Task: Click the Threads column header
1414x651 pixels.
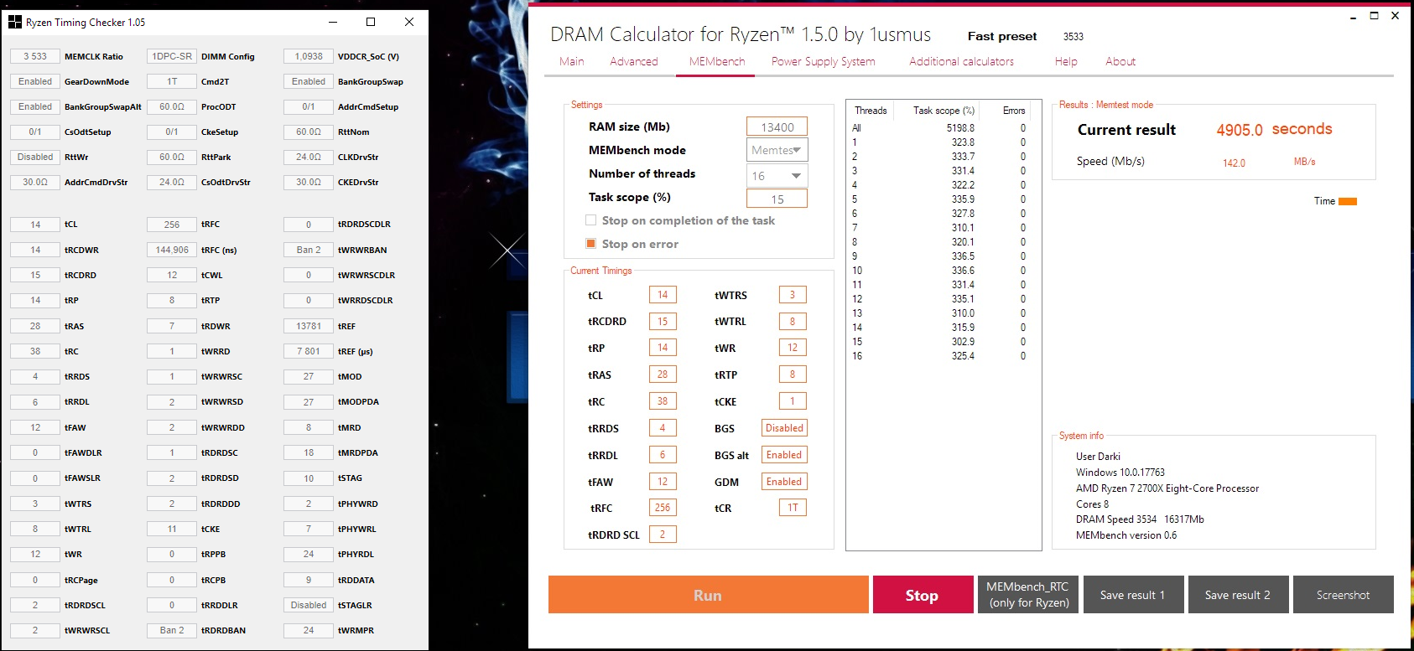Action: (x=871, y=111)
